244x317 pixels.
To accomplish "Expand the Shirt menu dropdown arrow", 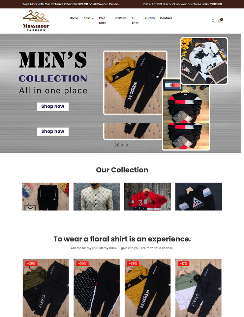I will (93, 18).
